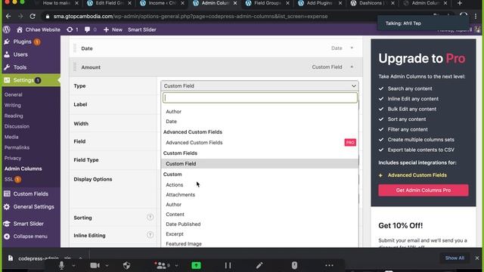
Task: Open Admin Columns submenu item
Action: tap(23, 168)
